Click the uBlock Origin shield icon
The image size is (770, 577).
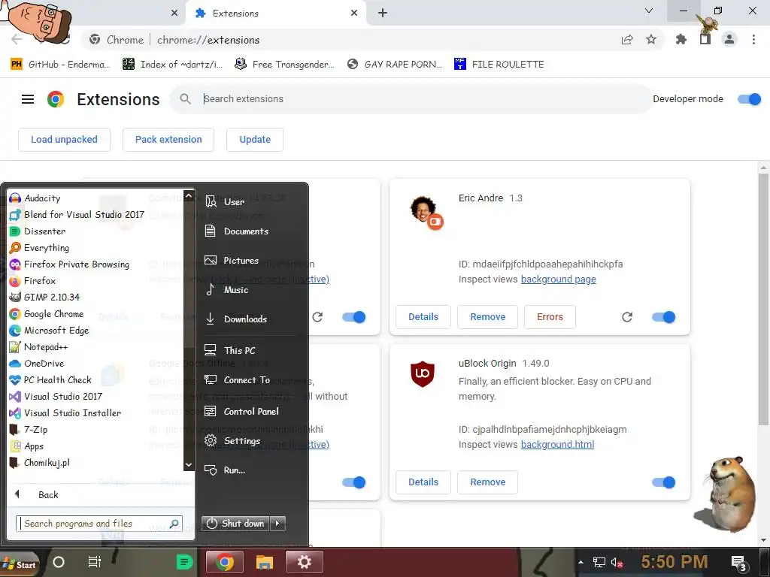coord(423,374)
